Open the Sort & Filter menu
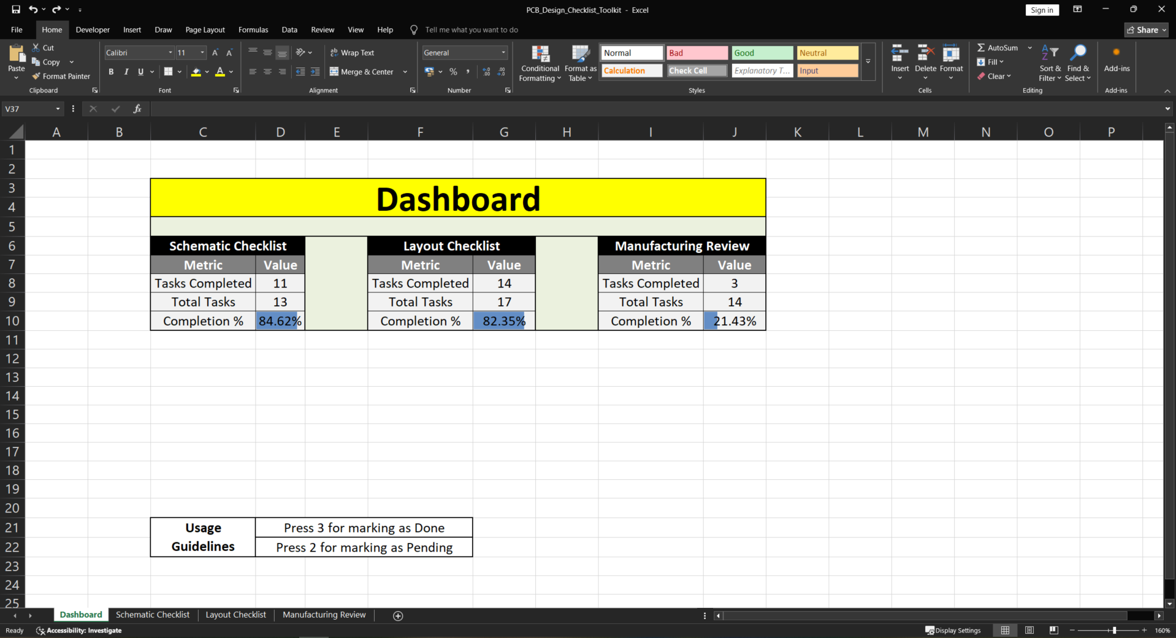Screen dimensions: 1176x638 tap(1050, 63)
